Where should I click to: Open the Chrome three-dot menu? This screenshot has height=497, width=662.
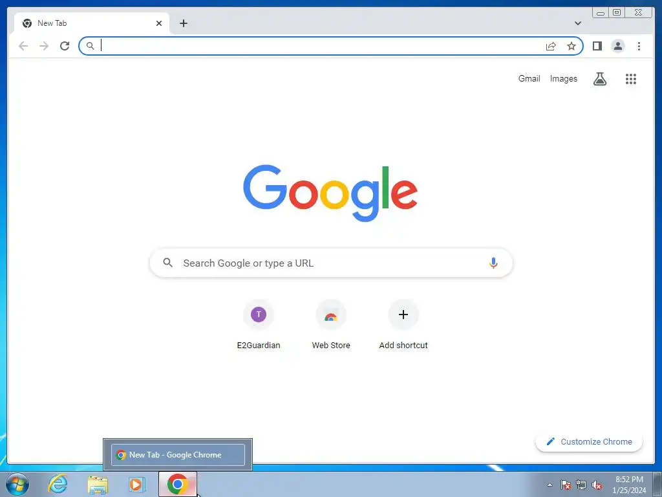[x=639, y=46]
